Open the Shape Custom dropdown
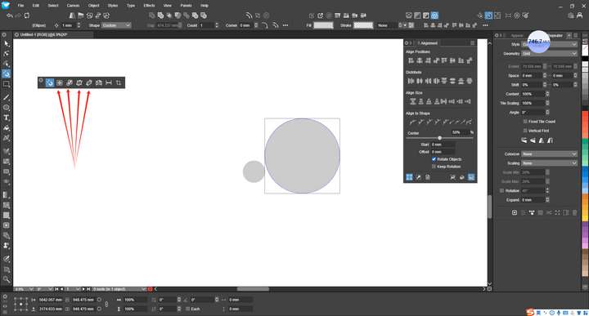The height and width of the screenshot is (316, 589). (x=116, y=25)
